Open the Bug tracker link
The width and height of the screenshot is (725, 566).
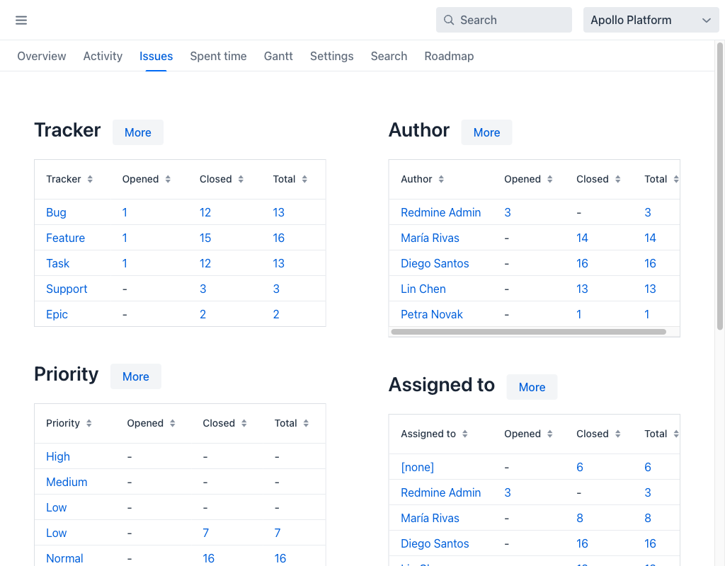tap(56, 212)
